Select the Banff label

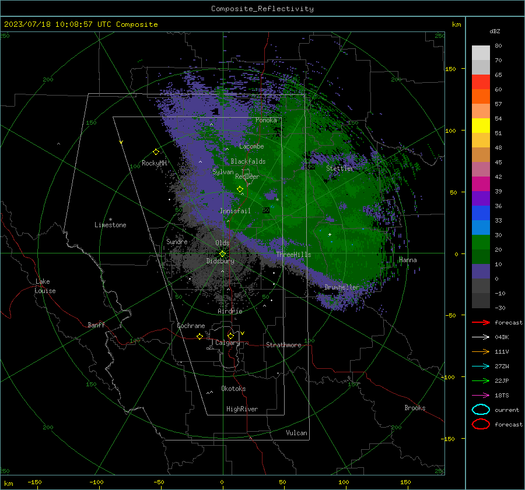click(96, 325)
